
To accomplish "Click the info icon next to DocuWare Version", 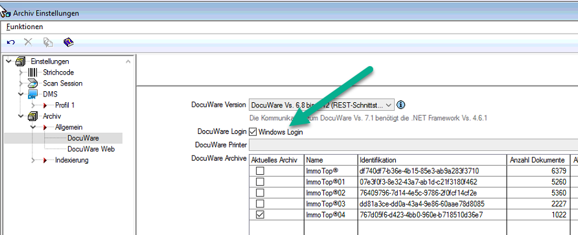I will pos(400,105).
